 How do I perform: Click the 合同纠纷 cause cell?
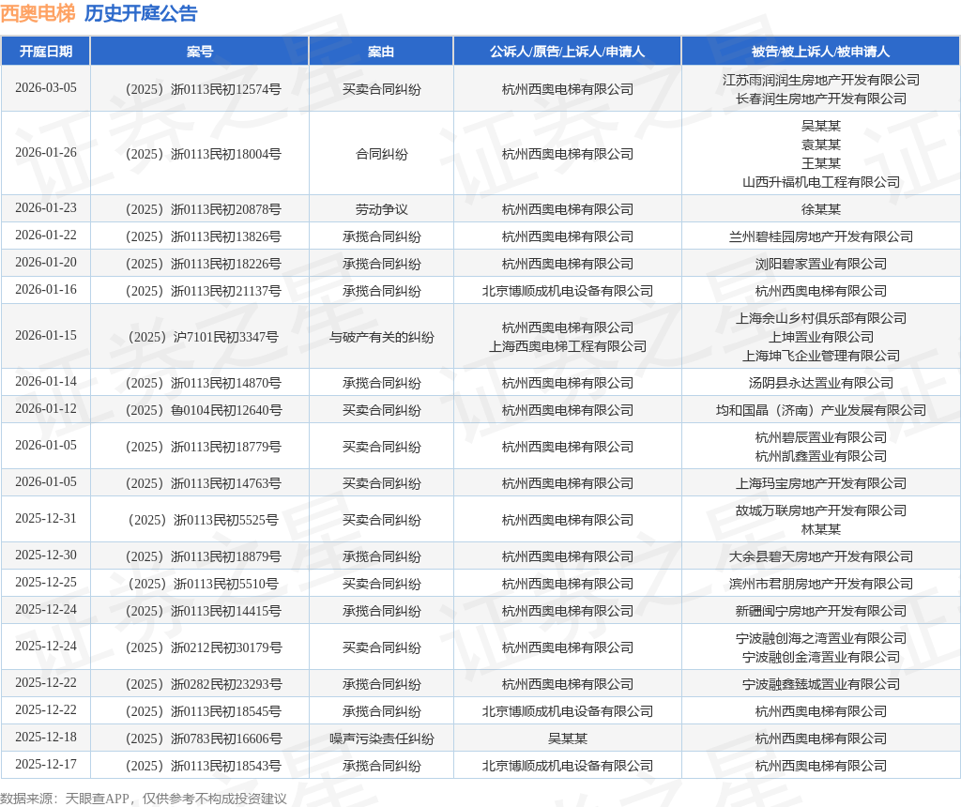coord(382,154)
